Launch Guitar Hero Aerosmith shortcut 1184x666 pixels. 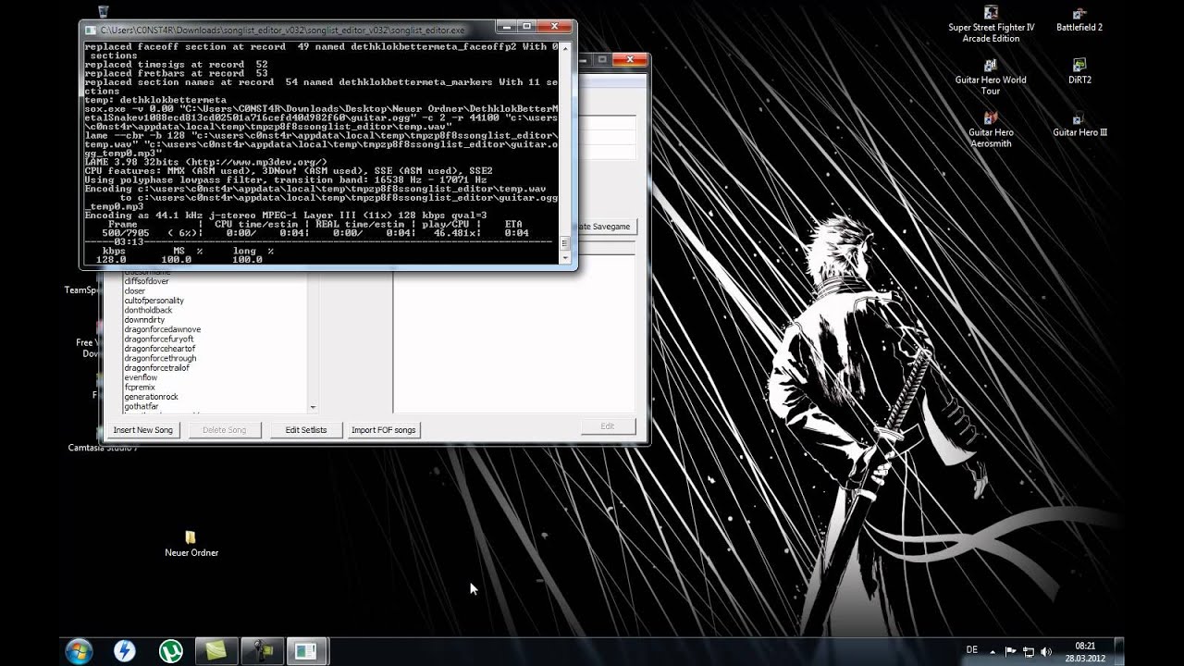coord(991,129)
